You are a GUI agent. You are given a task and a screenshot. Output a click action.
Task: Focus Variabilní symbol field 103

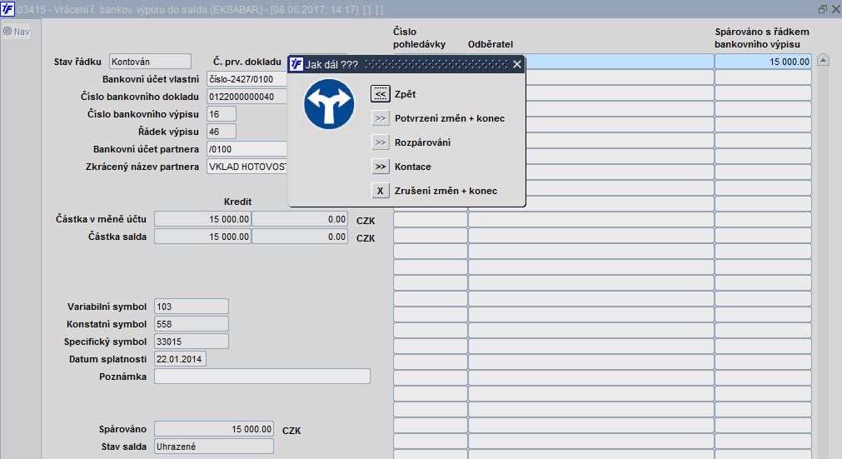[192, 307]
